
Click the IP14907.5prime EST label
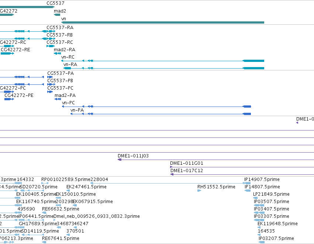[x=262, y=179]
